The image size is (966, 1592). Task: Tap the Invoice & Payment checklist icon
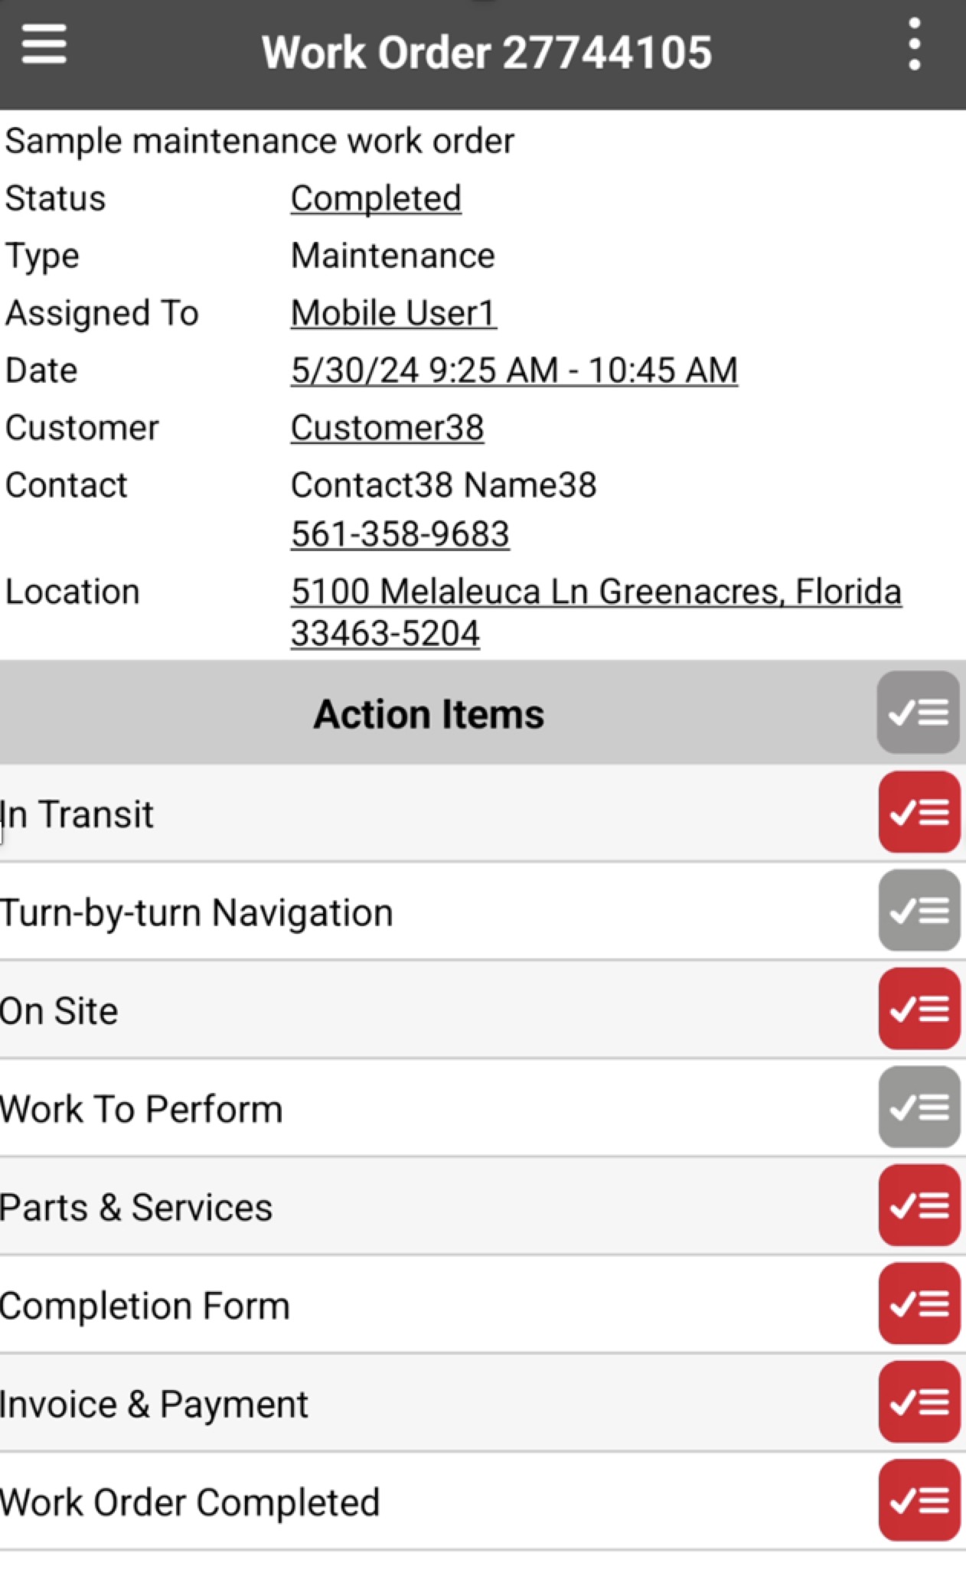pyautogui.click(x=919, y=1402)
